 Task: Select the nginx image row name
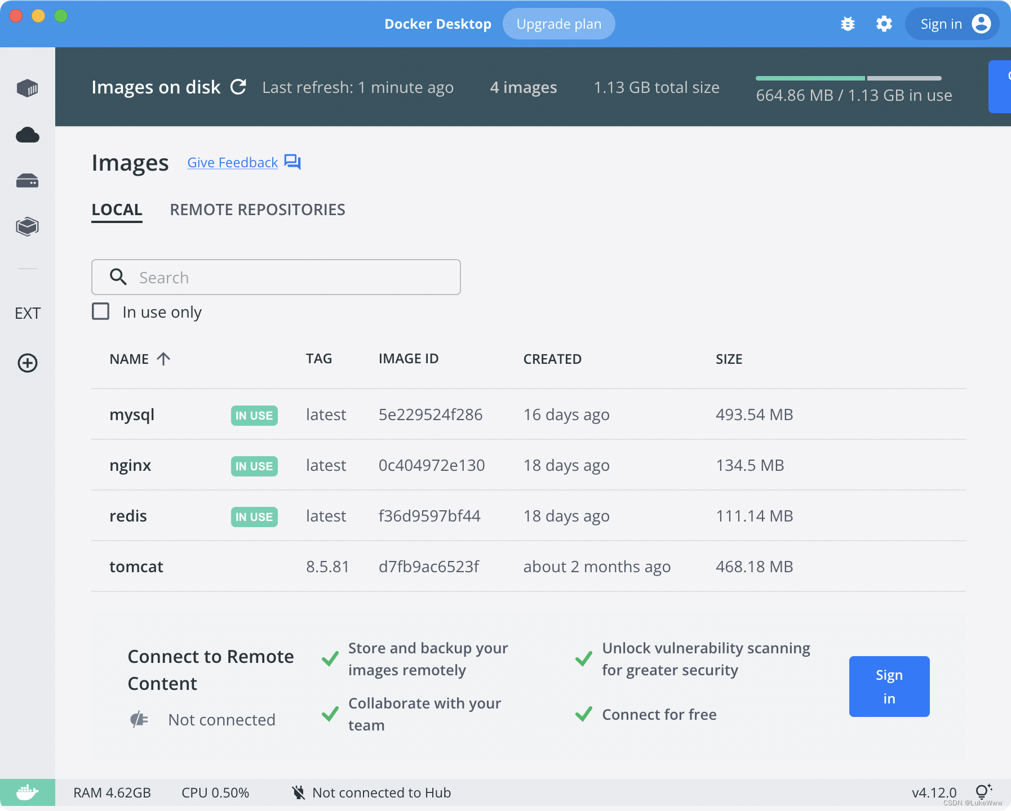tap(130, 466)
